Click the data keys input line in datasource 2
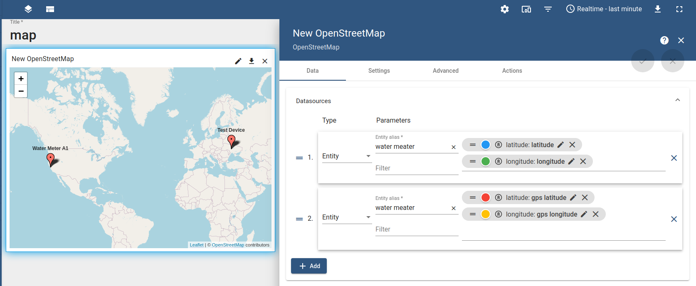This screenshot has width=696, height=286. 564,232
